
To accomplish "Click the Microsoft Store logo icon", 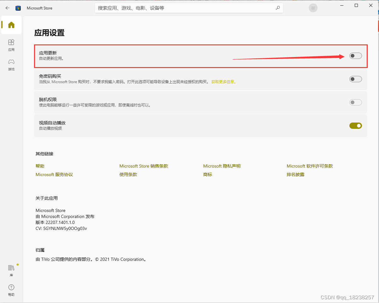I will (x=18, y=8).
